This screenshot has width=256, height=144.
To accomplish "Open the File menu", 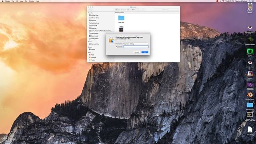I will click(13, 1).
